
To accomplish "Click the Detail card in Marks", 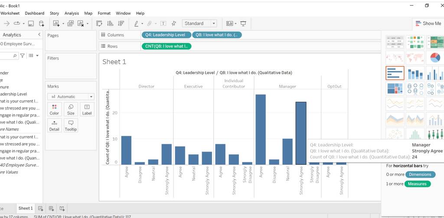I will (54, 126).
